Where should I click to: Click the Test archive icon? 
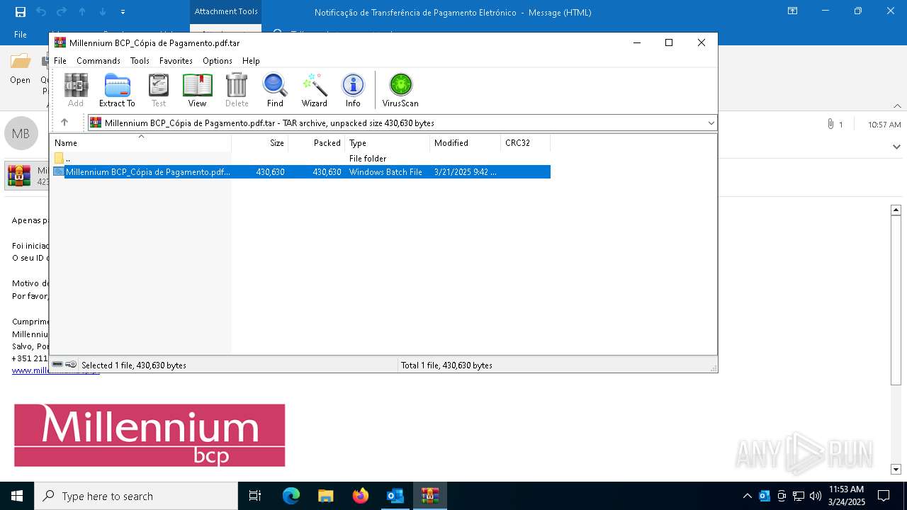click(159, 90)
